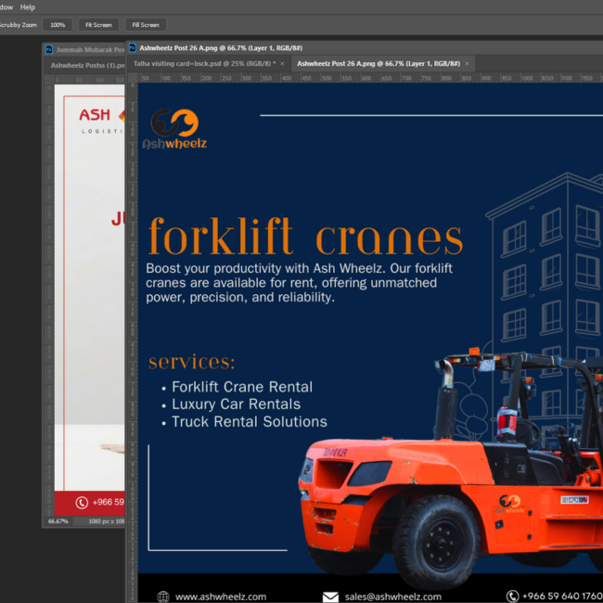Click the 'Boost your productivity' paragraph text

pos(300,283)
